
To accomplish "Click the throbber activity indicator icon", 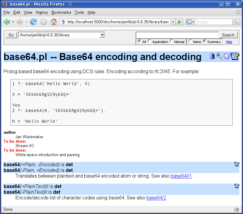I will pyautogui.click(x=238, y=12).
